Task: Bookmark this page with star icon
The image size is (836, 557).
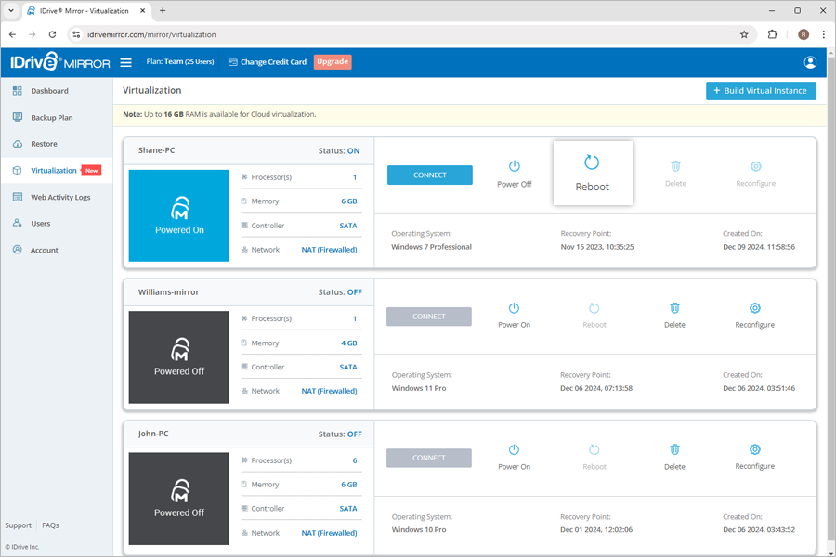Action: 744,34
